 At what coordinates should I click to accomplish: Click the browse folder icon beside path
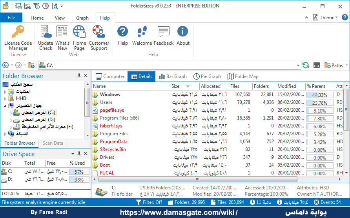[x=31, y=65]
